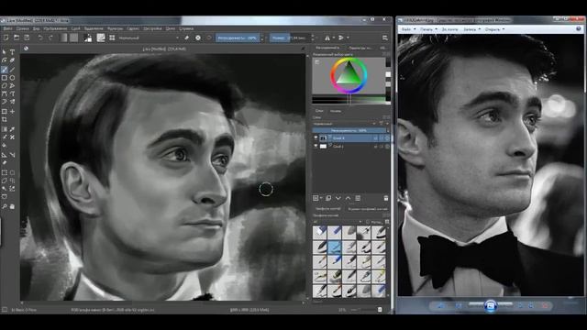Viewport: 587px width, 330px height.
Task: Select the Rectangular Selection tool
Action: 4,172
